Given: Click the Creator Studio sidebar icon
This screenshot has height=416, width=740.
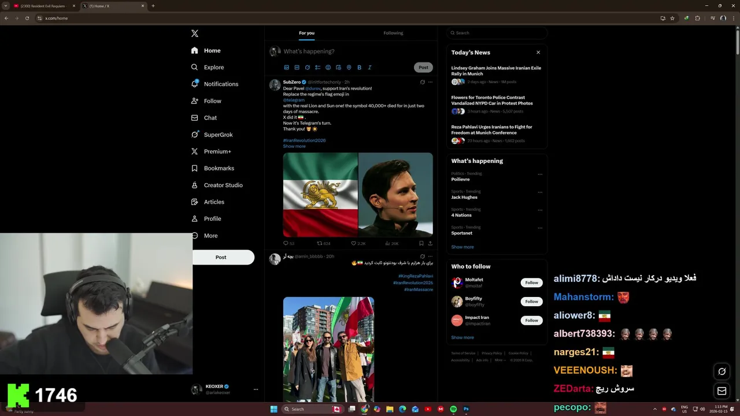Looking at the screenshot, I should pyautogui.click(x=195, y=185).
